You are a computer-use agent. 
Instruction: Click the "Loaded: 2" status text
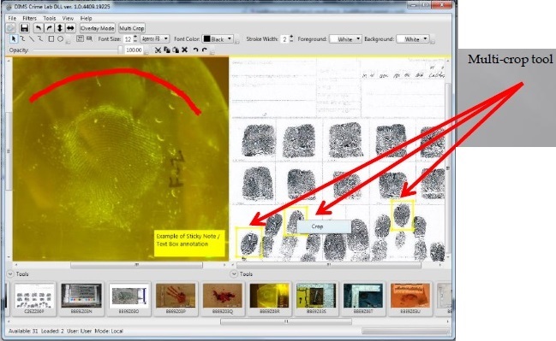pos(52,331)
